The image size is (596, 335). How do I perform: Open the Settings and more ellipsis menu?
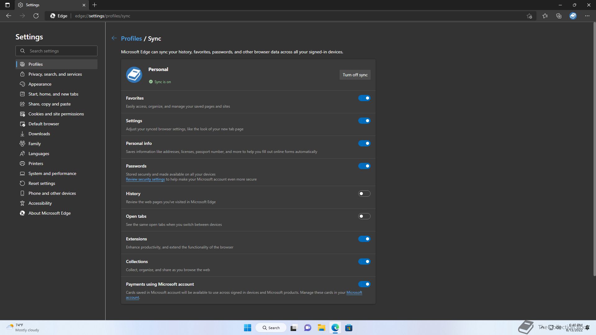587,16
